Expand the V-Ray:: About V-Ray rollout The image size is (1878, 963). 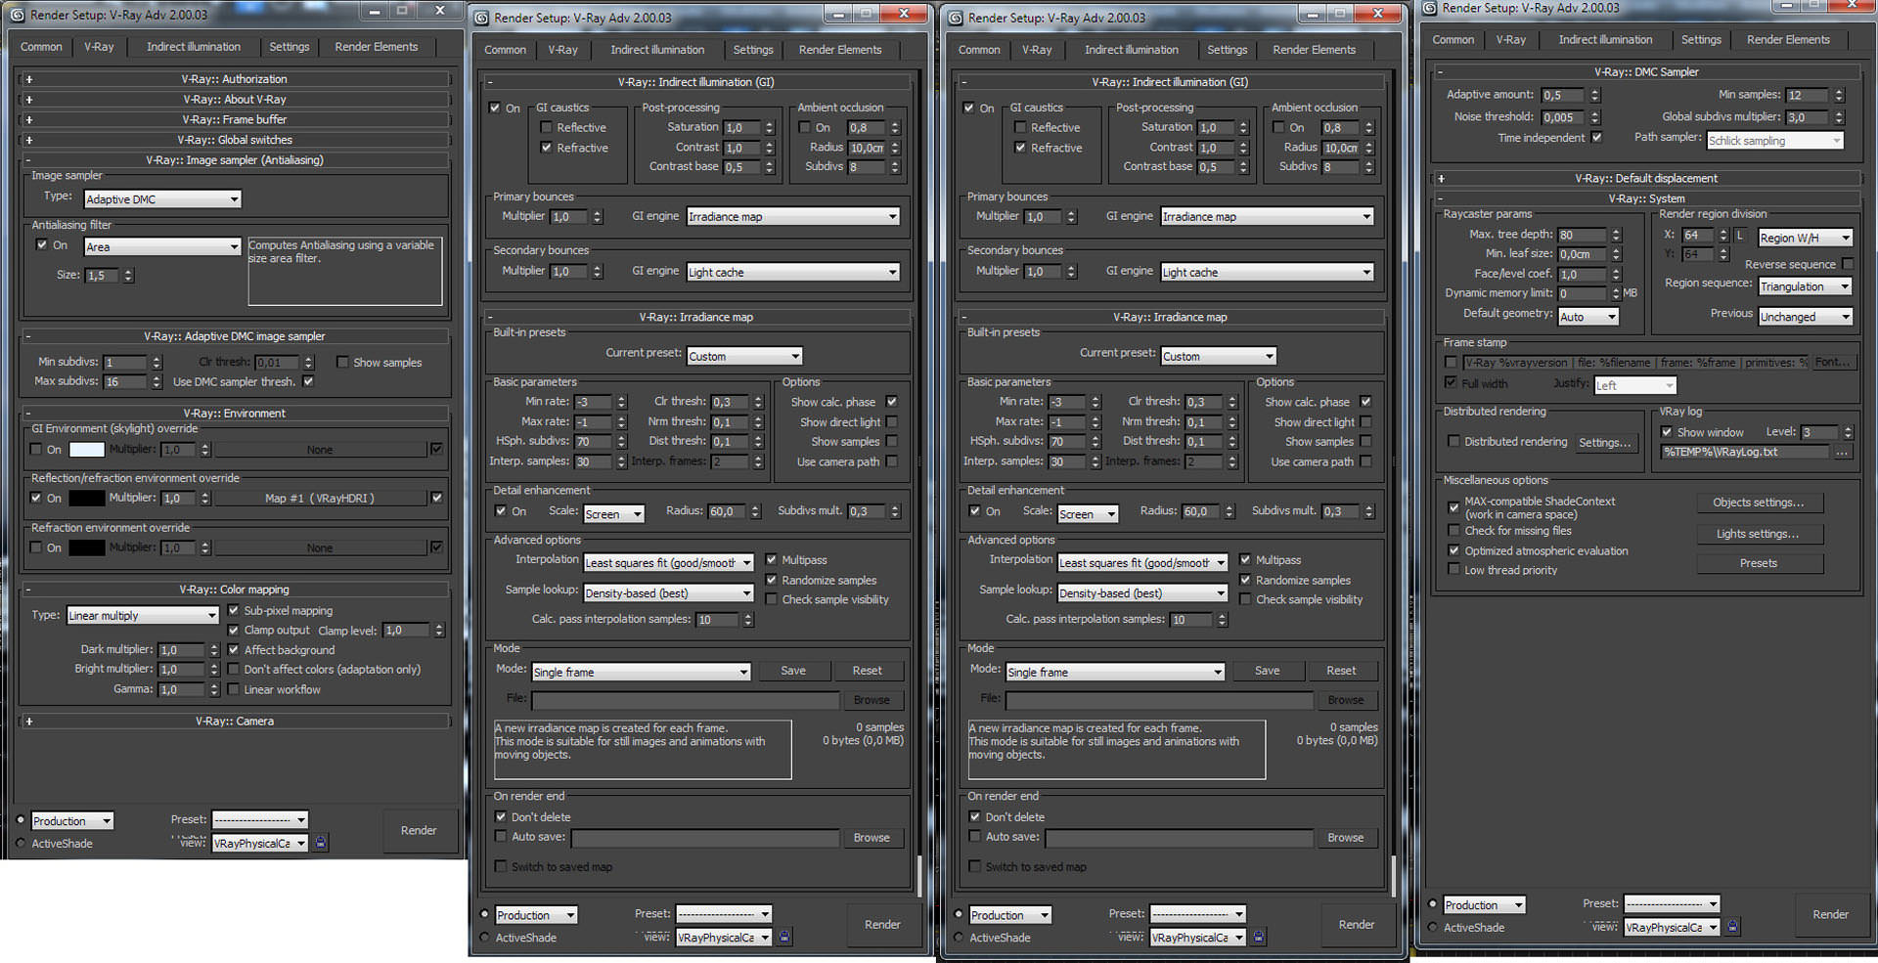pos(235,100)
